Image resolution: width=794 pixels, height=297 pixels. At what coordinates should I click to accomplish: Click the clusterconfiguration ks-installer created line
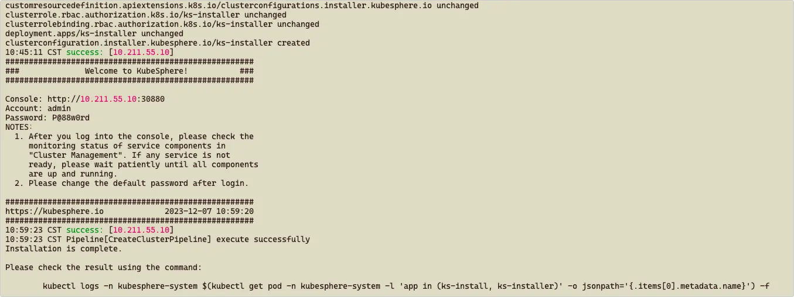click(158, 43)
